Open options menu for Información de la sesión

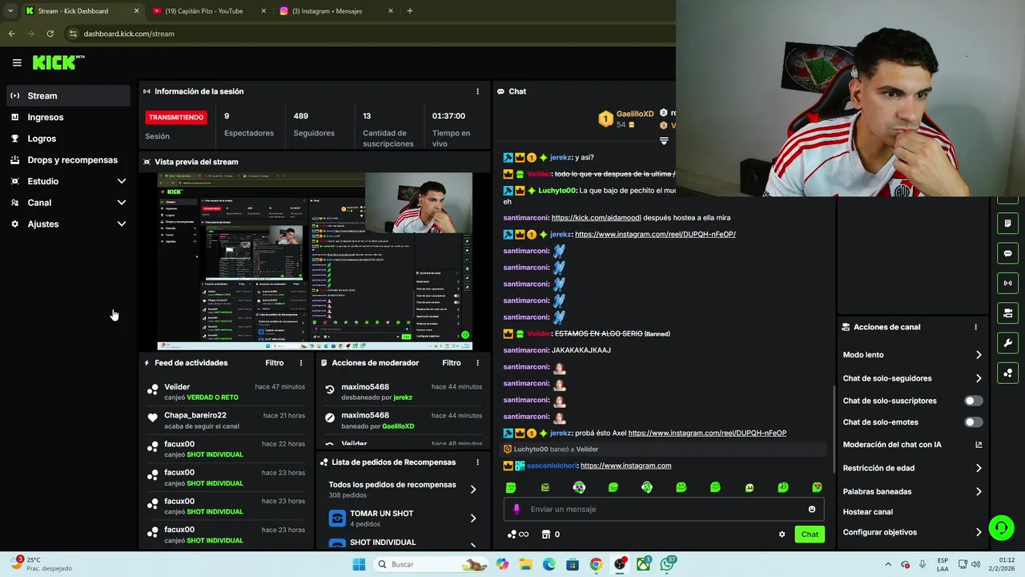pyautogui.click(x=477, y=91)
